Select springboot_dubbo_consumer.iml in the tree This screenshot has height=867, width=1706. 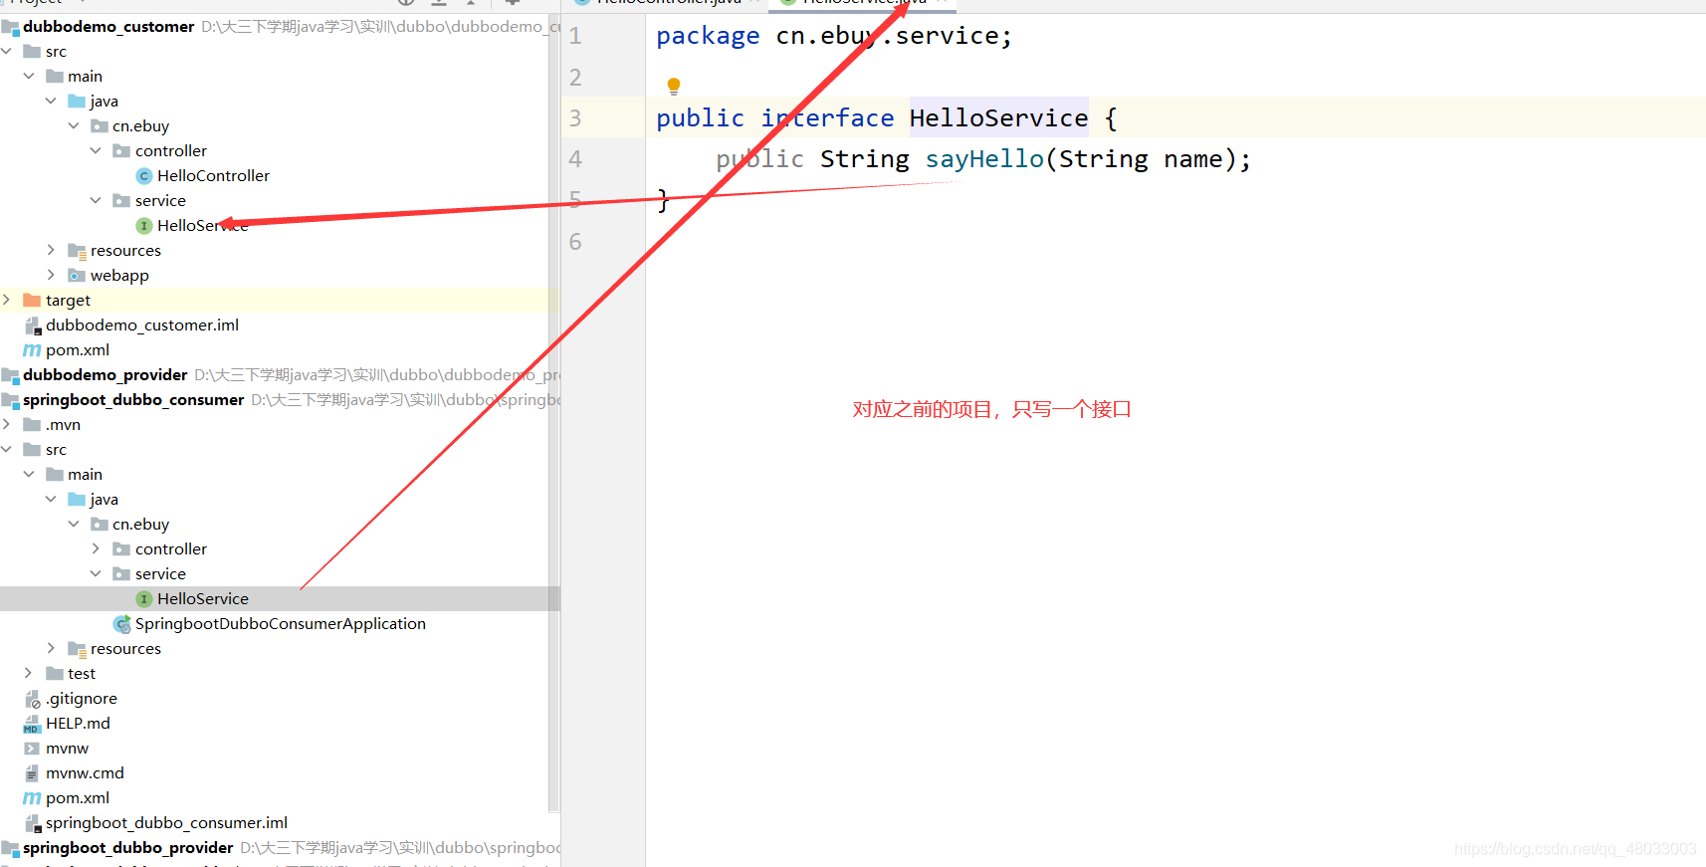tap(166, 823)
